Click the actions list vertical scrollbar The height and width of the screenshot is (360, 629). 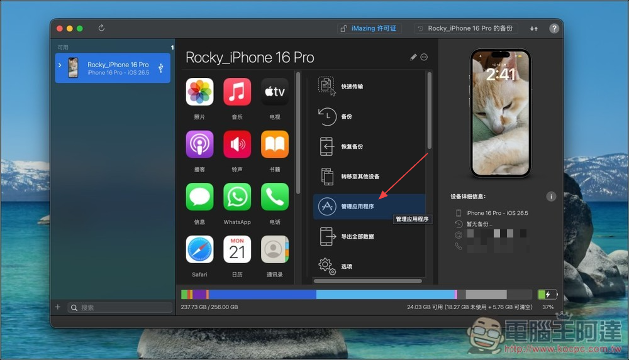pyautogui.click(x=429, y=110)
